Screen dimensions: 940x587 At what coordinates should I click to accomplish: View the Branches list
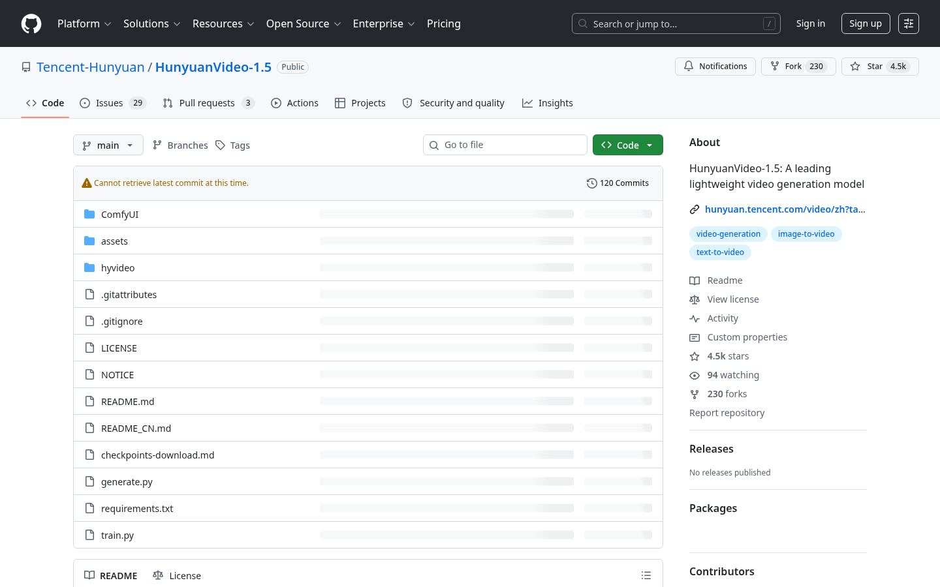(x=180, y=145)
